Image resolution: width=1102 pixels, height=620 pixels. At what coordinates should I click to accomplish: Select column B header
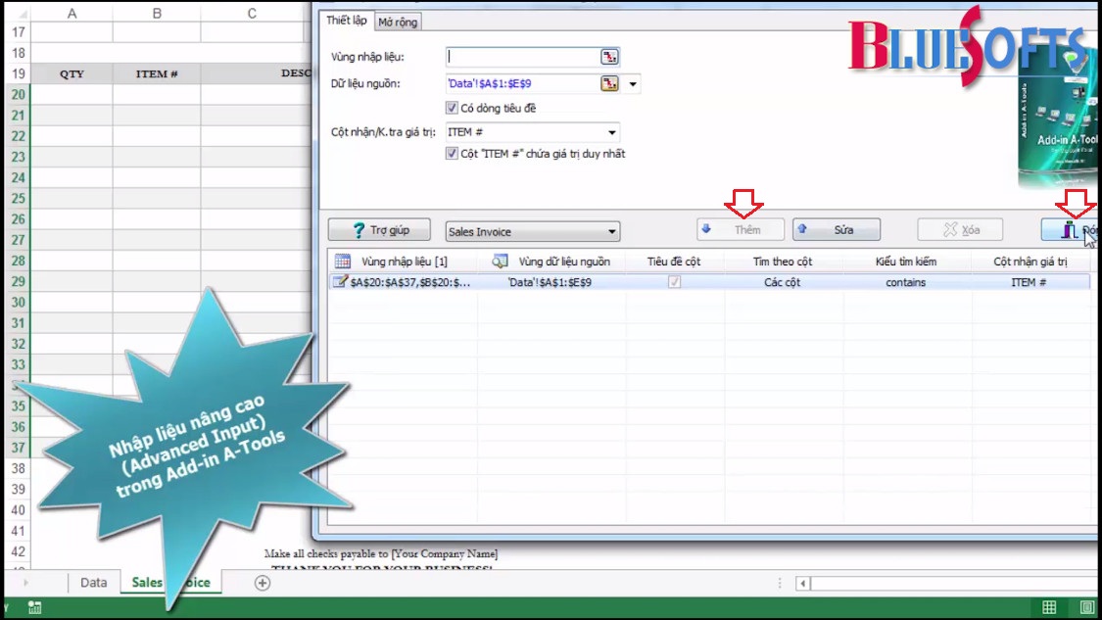pyautogui.click(x=157, y=14)
